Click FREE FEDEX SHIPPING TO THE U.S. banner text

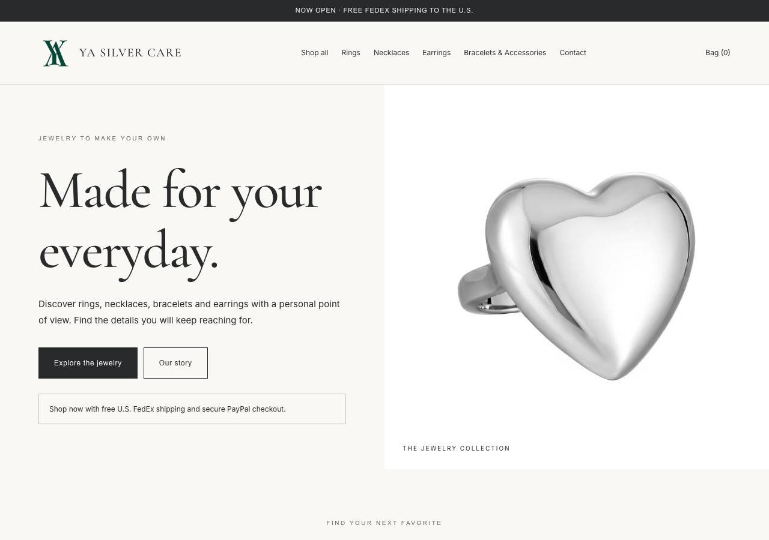click(408, 10)
